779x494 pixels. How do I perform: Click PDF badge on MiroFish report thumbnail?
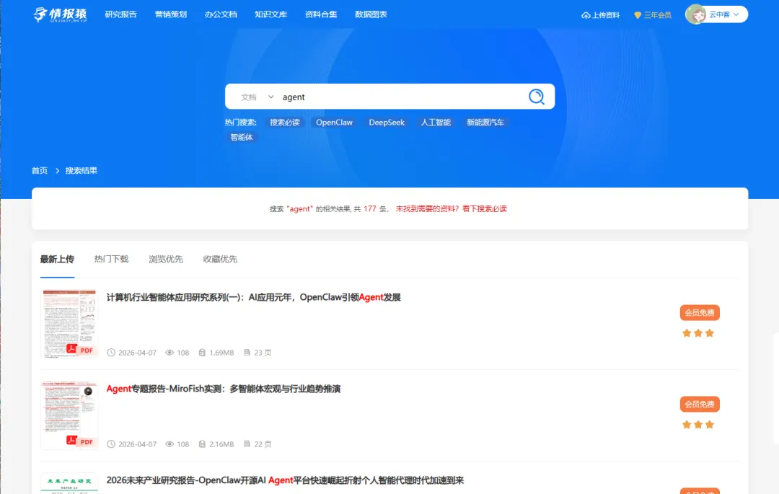pyautogui.click(x=81, y=441)
